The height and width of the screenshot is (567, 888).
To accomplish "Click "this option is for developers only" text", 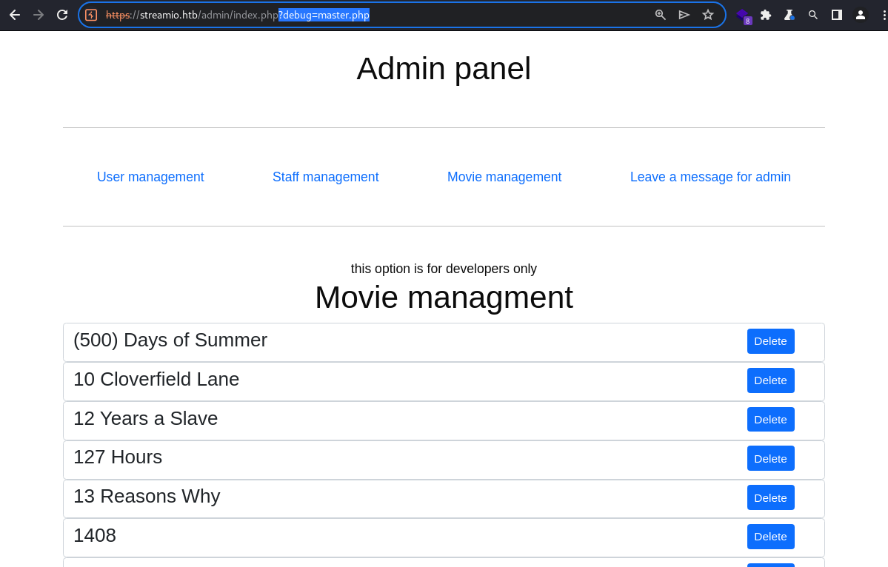I will pyautogui.click(x=444, y=269).
